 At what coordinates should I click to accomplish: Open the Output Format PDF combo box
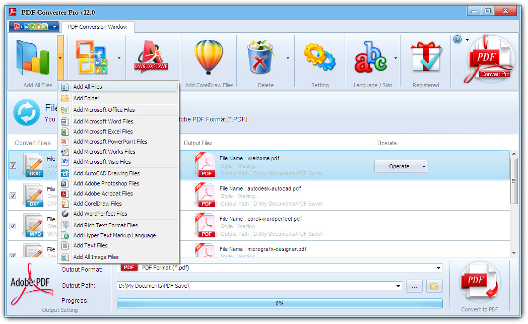pos(280,268)
